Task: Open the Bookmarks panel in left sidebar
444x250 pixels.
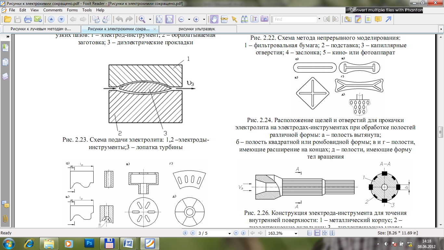Action: tap(5, 48)
